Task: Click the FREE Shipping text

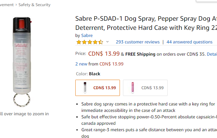Action: click(x=140, y=54)
